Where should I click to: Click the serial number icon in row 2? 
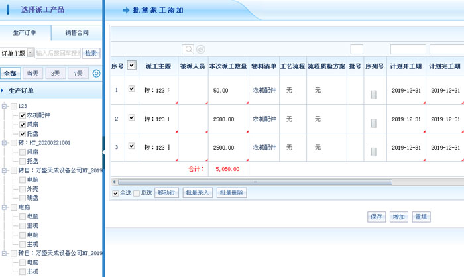(x=373, y=123)
